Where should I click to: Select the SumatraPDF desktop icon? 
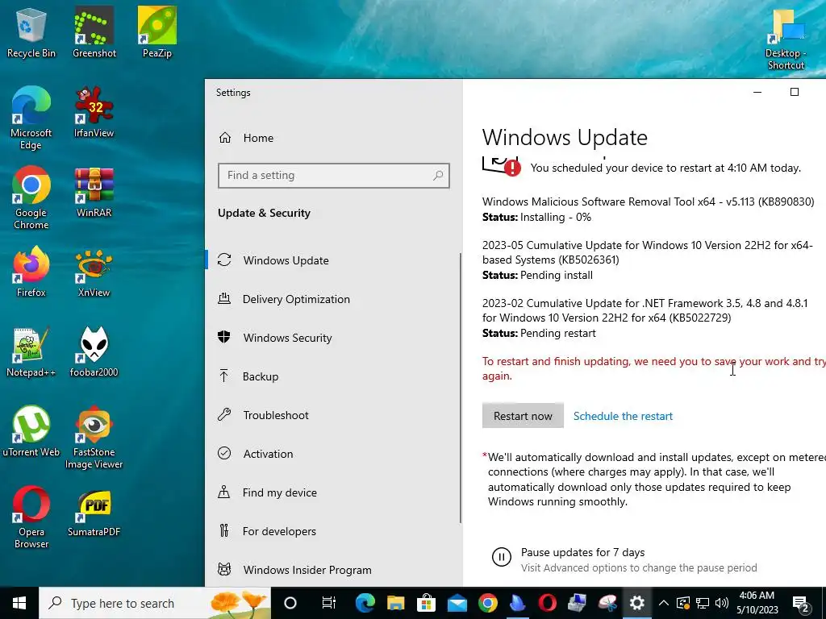pyautogui.click(x=94, y=512)
